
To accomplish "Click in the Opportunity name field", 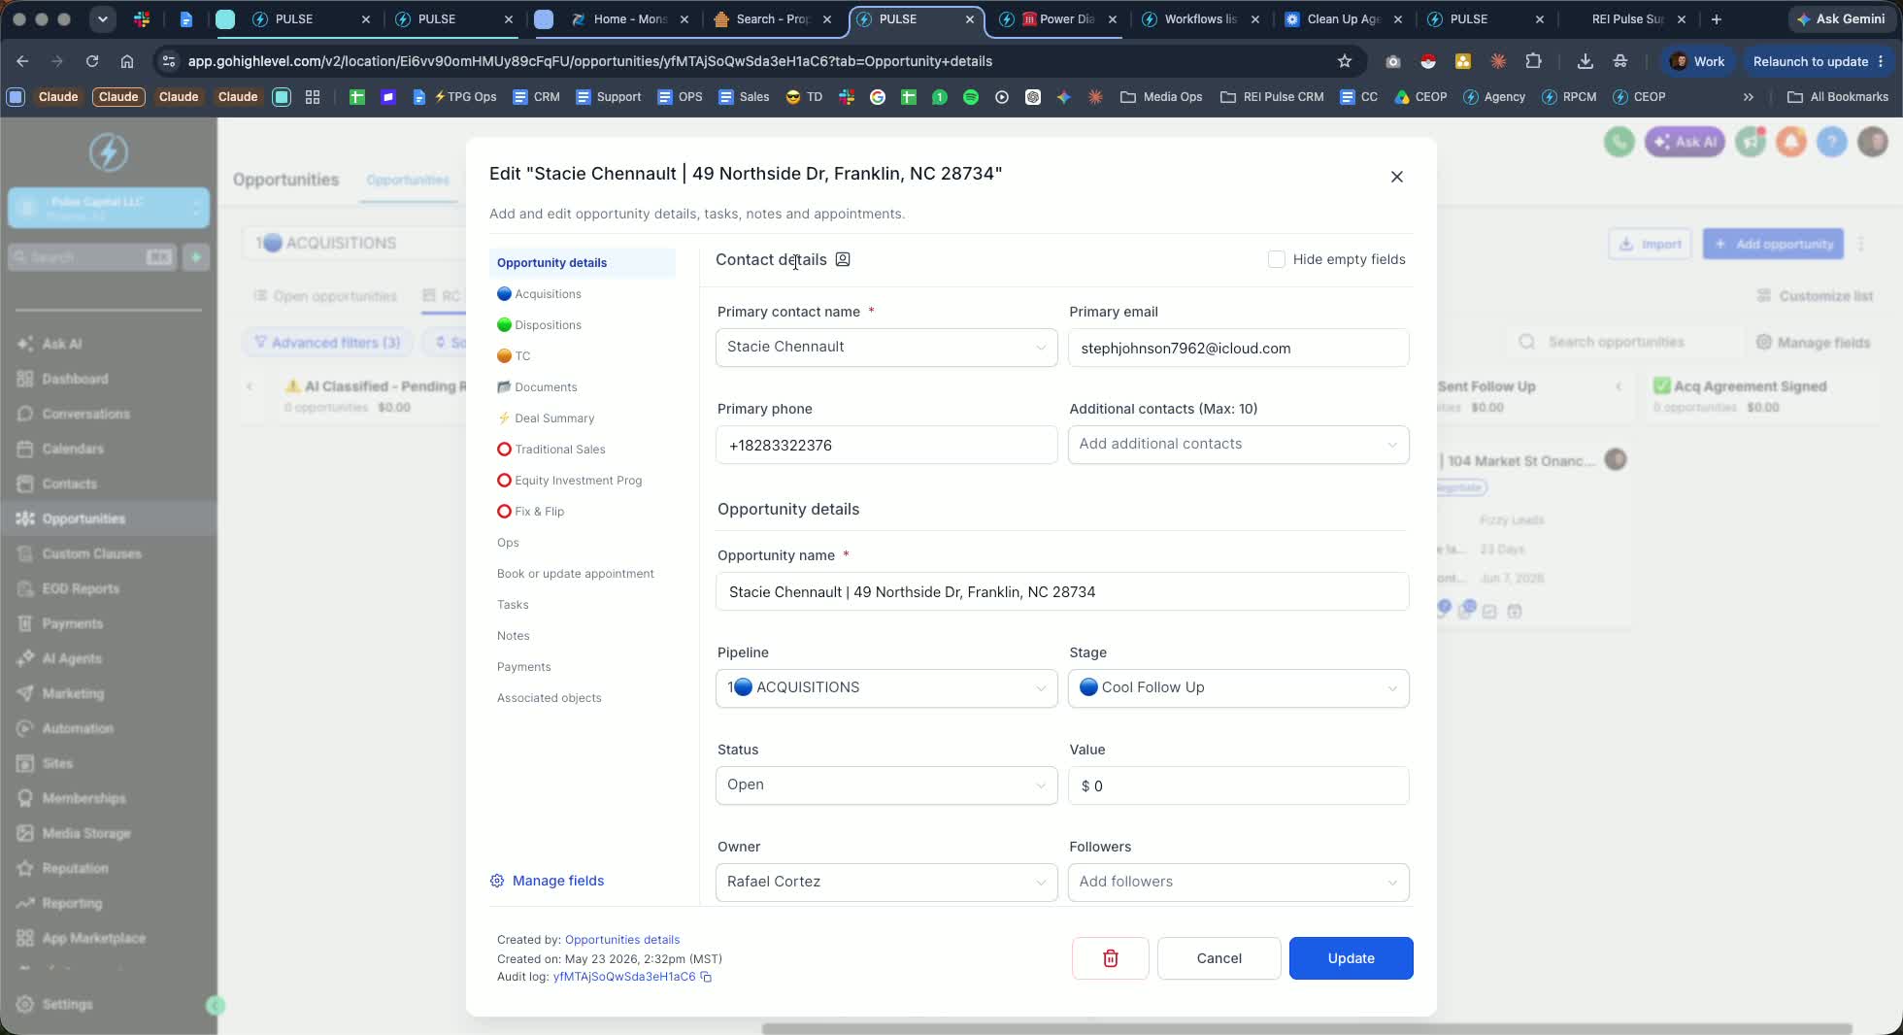I will (1062, 591).
